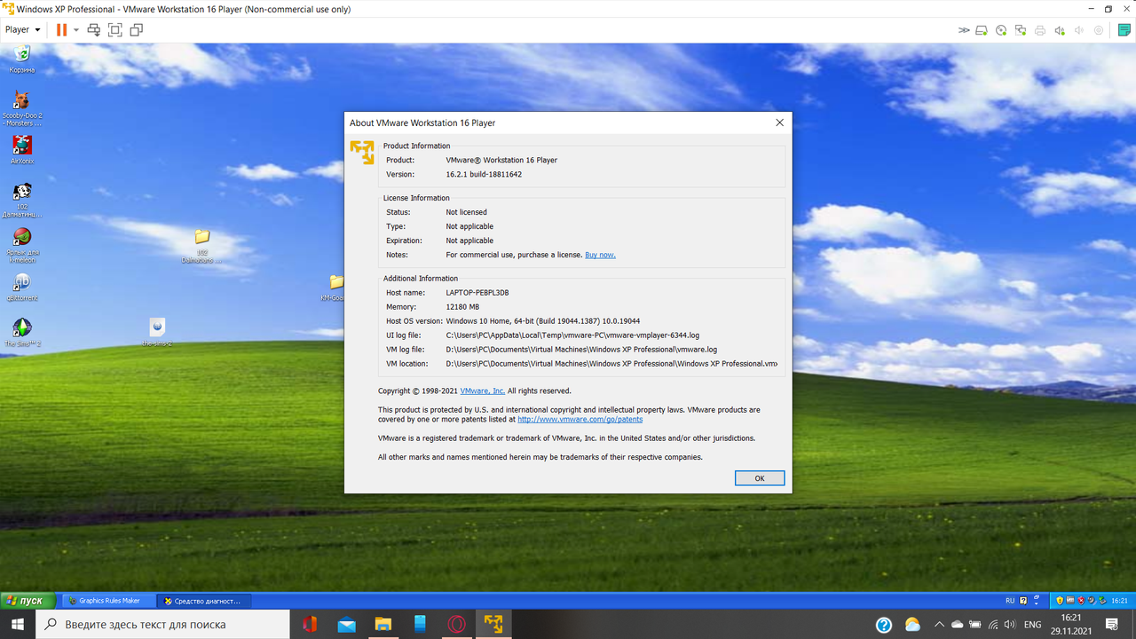Open the VMware, Inc. link
The height and width of the screenshot is (639, 1136).
(x=483, y=391)
